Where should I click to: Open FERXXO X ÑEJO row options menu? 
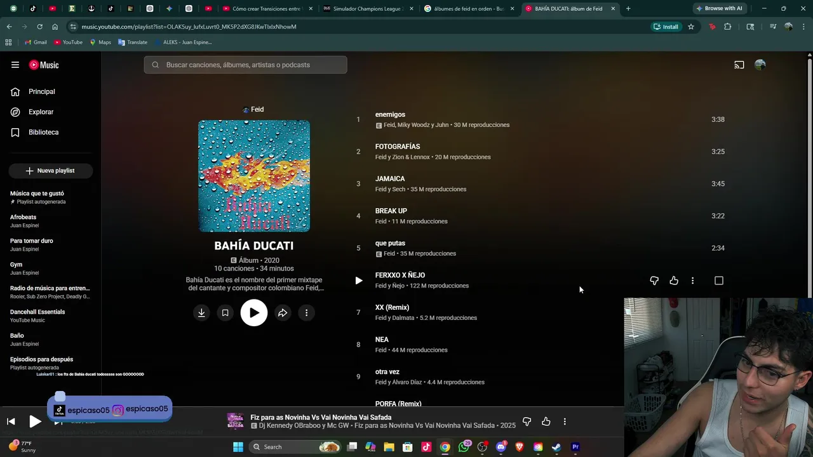pyautogui.click(x=692, y=281)
